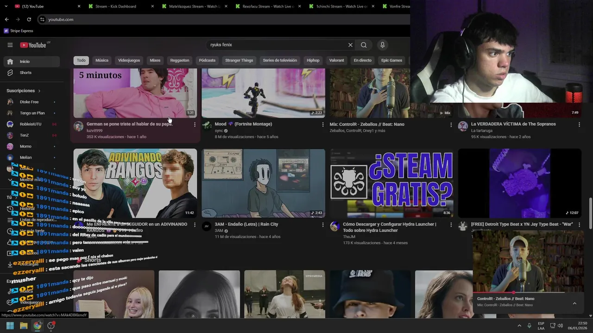Open luzvit999 channel avatar

[78, 126]
